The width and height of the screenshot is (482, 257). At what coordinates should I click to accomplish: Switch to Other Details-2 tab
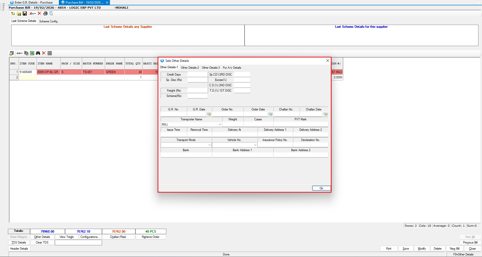(190, 68)
